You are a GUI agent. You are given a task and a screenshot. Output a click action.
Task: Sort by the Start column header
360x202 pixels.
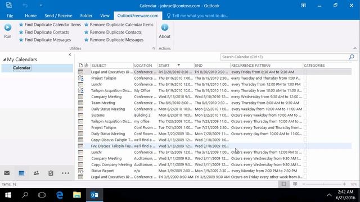click(x=175, y=66)
